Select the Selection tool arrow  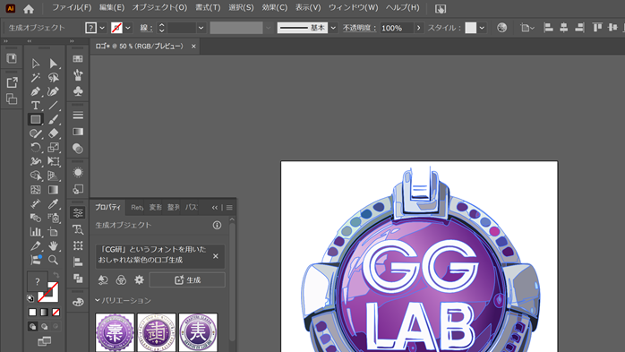click(36, 64)
